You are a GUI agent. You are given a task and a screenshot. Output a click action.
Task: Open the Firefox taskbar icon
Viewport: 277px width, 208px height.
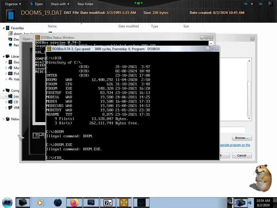pyautogui.click(x=74, y=203)
